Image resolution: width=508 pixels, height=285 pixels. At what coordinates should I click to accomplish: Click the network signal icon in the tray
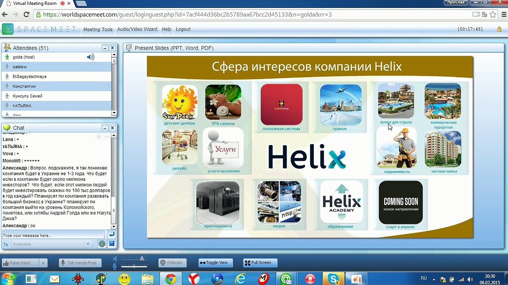pos(461,279)
